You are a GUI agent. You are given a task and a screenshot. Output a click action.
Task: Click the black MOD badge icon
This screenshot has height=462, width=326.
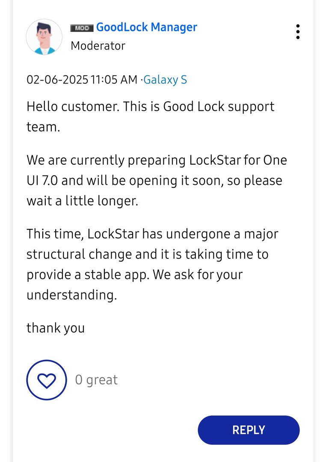82,28
